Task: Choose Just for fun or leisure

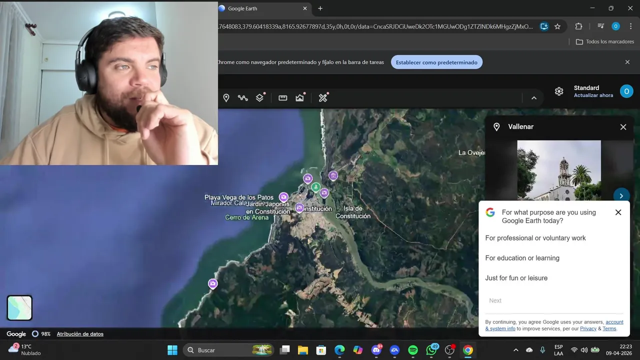Action: point(516,278)
